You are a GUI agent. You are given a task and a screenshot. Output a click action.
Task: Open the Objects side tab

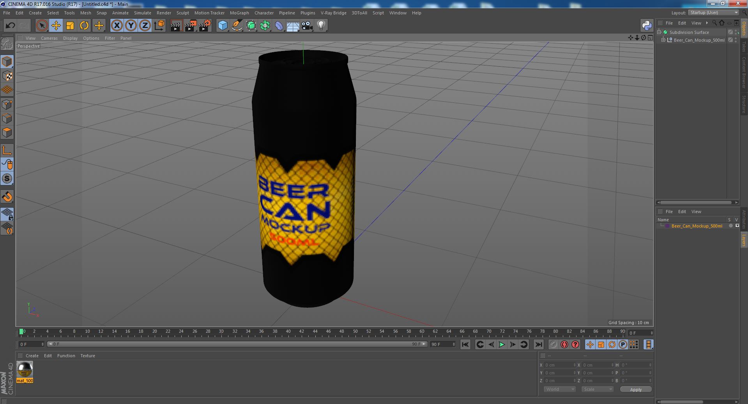(744, 28)
